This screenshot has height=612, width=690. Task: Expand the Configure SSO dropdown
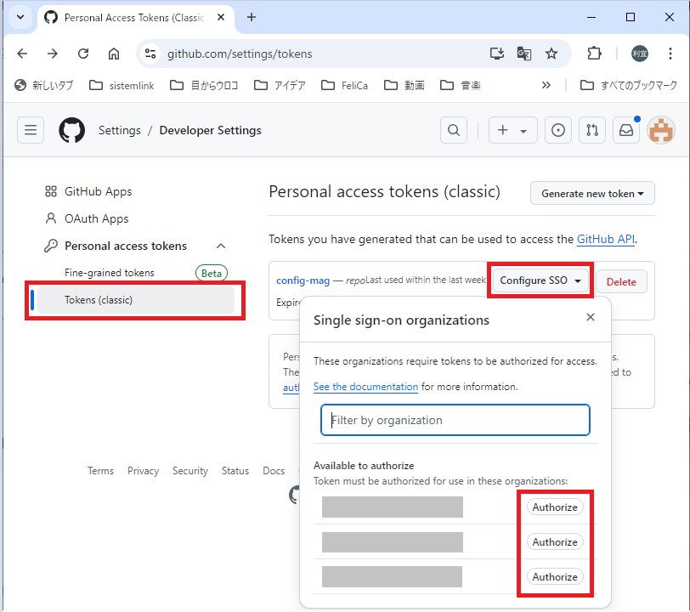(x=540, y=280)
